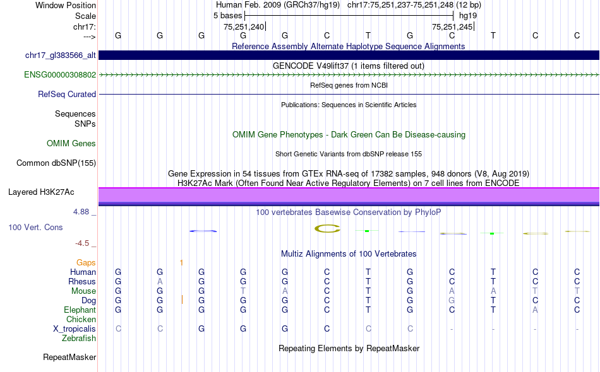Click the 5 bases scale bar

349,16
